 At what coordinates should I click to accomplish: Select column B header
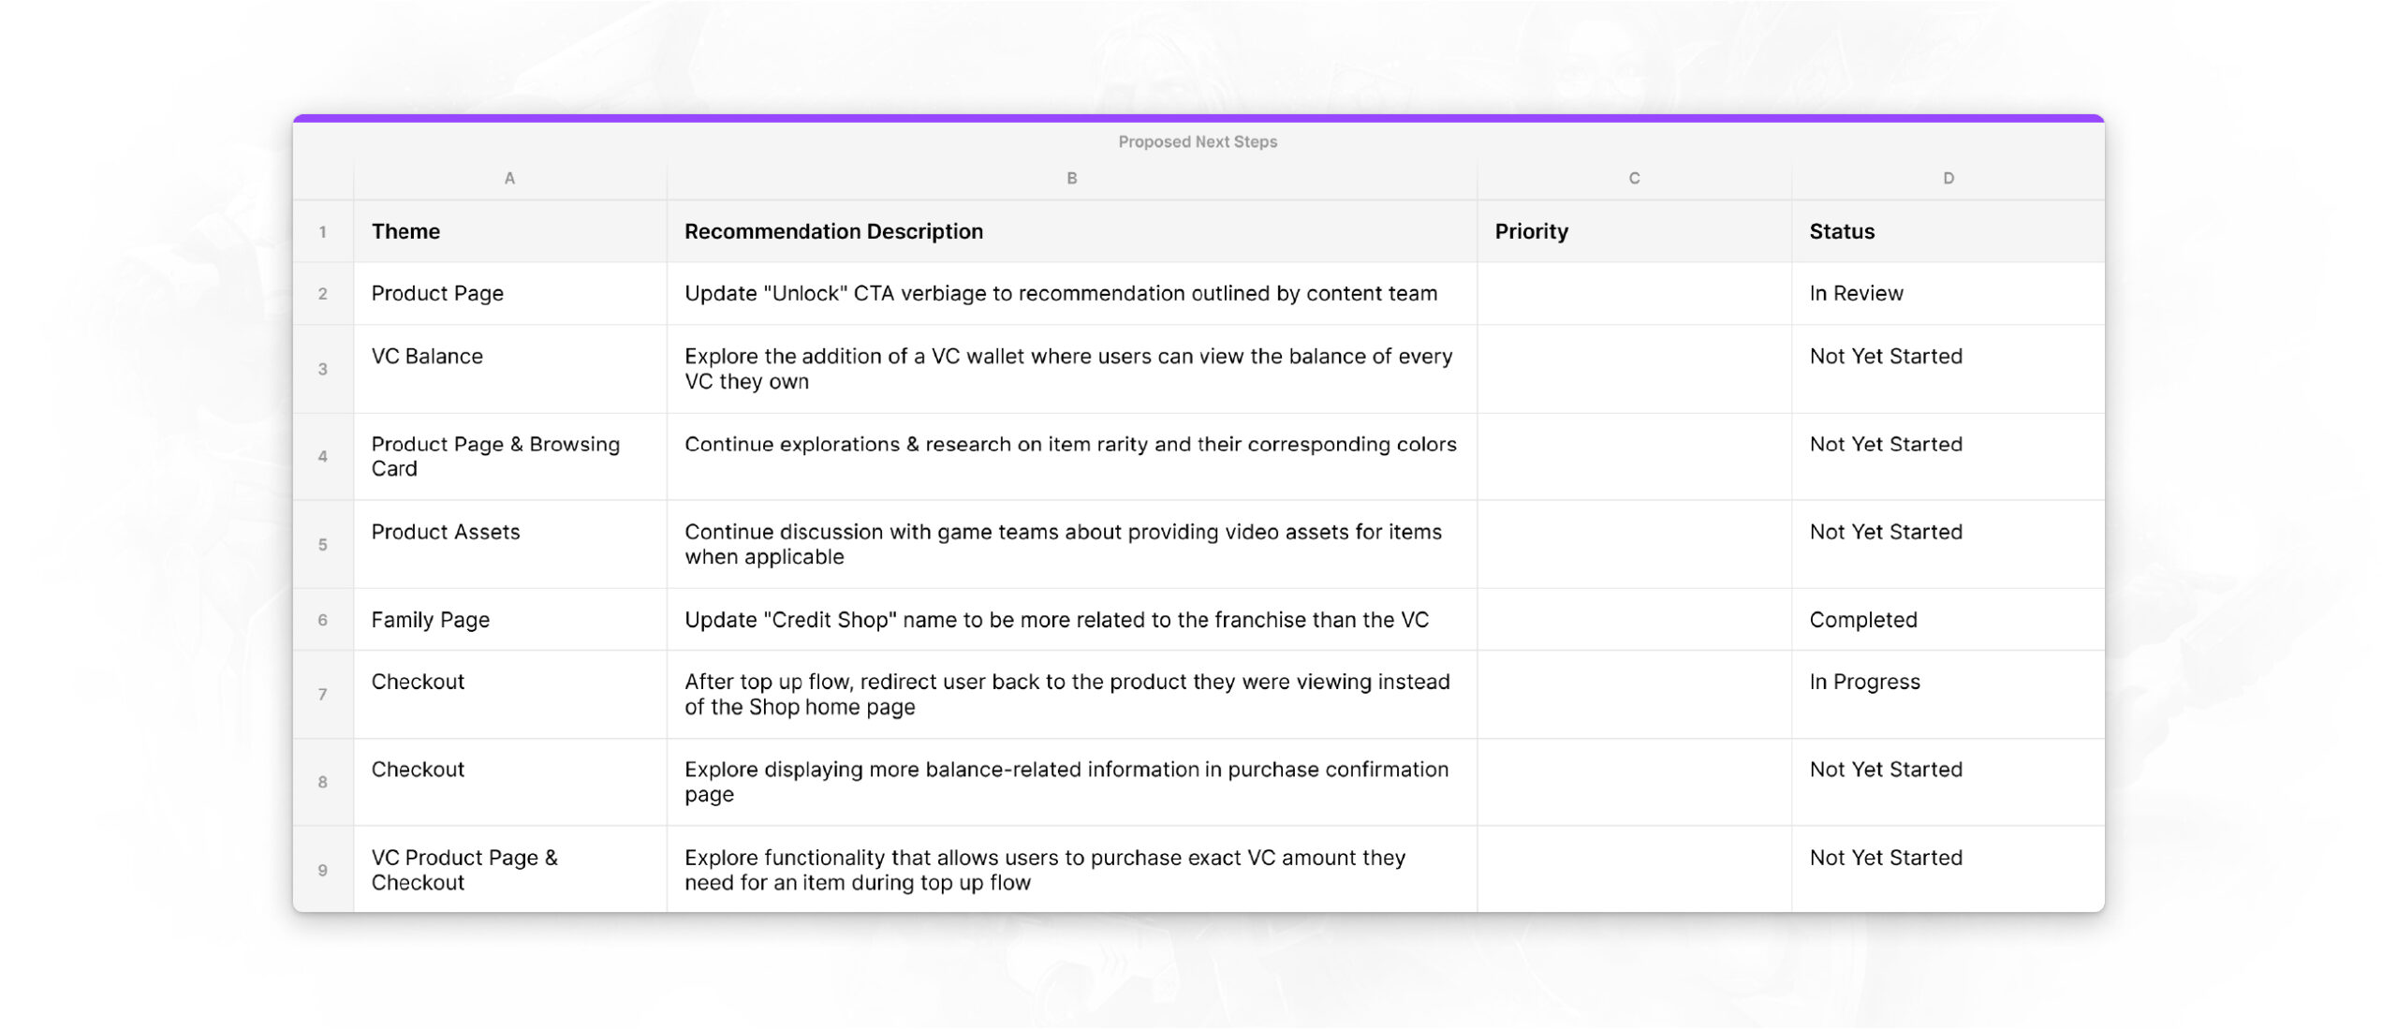(1072, 178)
